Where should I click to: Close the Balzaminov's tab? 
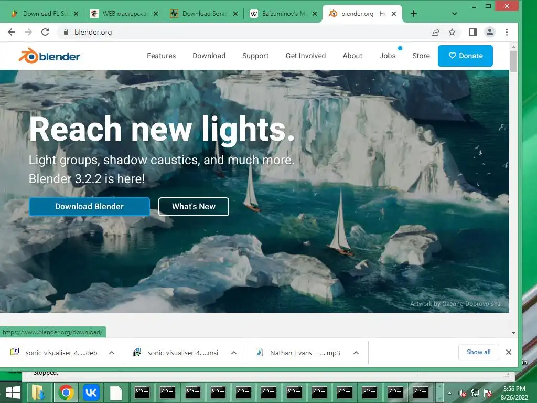[x=315, y=14]
